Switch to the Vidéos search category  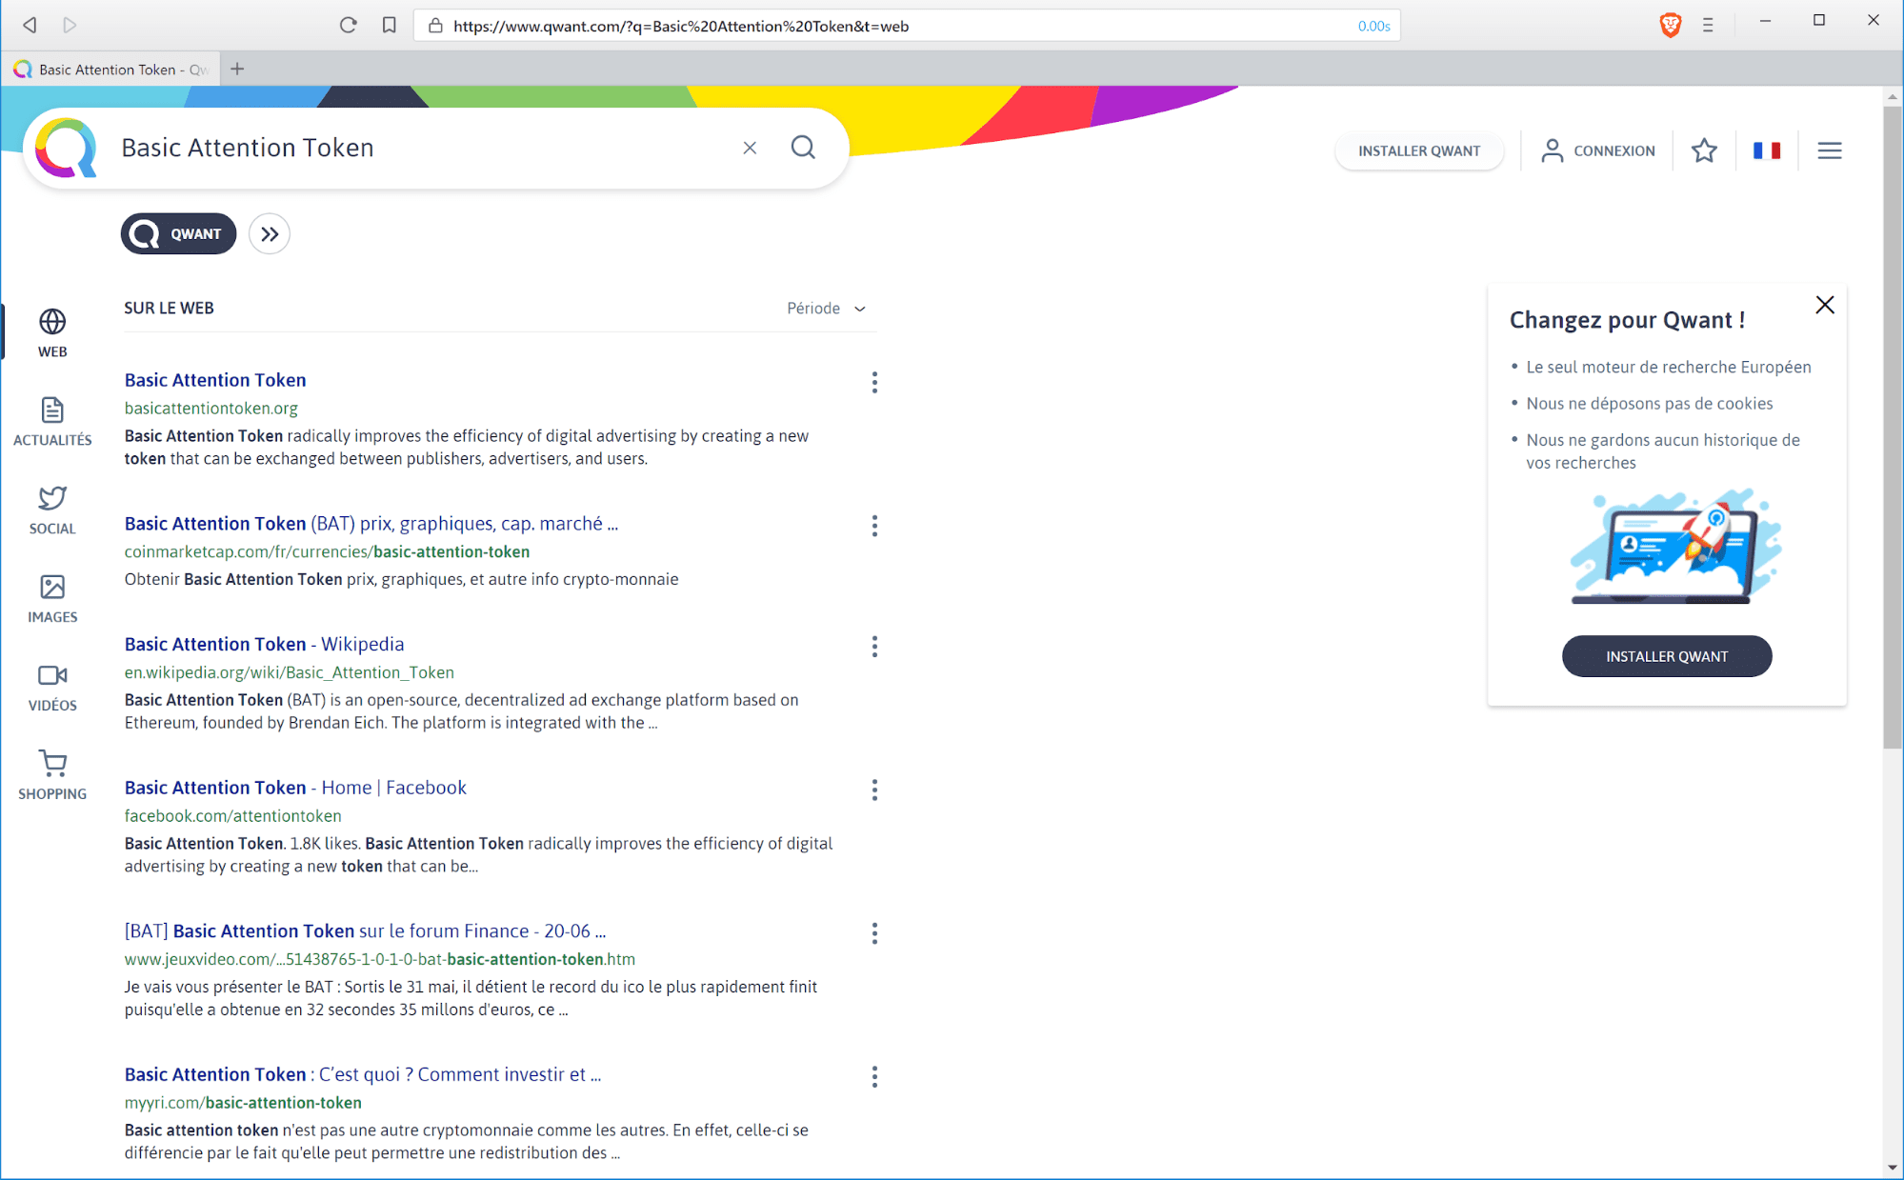52,688
